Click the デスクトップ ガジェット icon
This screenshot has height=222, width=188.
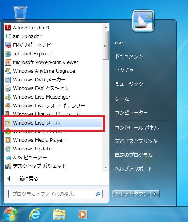[x=7, y=166]
